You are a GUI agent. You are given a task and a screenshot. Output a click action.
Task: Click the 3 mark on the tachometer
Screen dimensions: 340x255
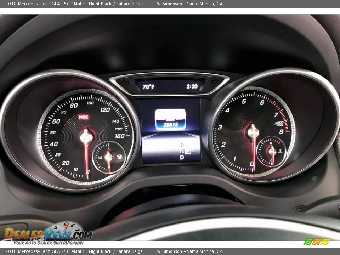pos(220,127)
